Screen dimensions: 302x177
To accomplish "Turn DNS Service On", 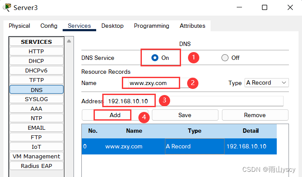I will pyautogui.click(x=155, y=58).
